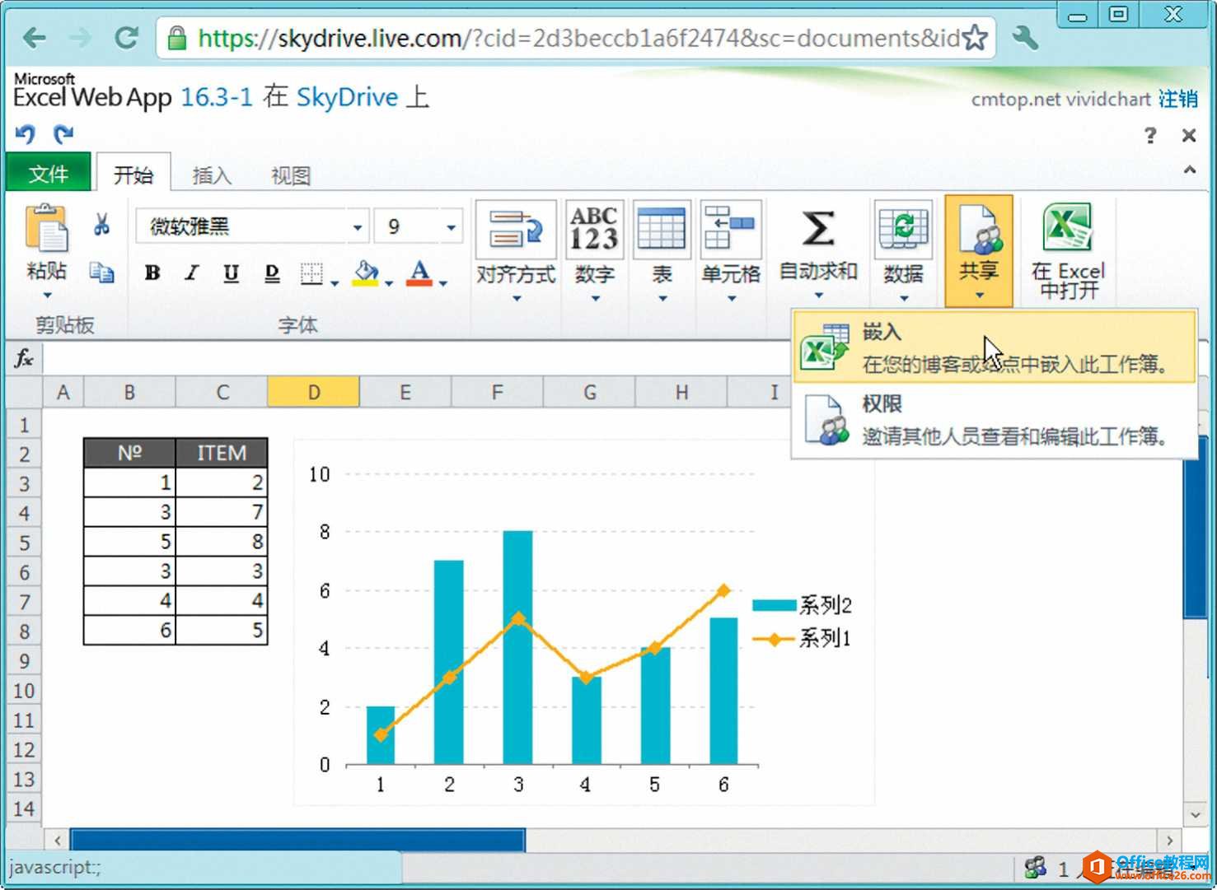Click horizontal scrollbar right arrow
1217x890 pixels.
(x=1170, y=840)
